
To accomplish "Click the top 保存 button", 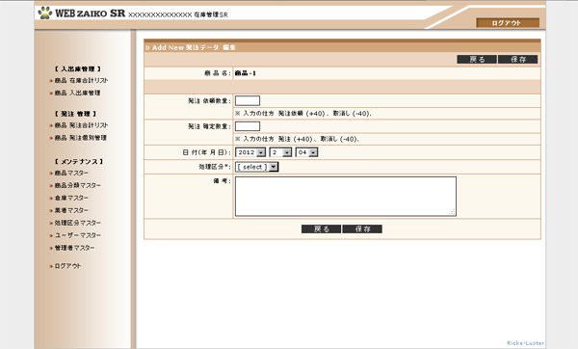I will (518, 60).
